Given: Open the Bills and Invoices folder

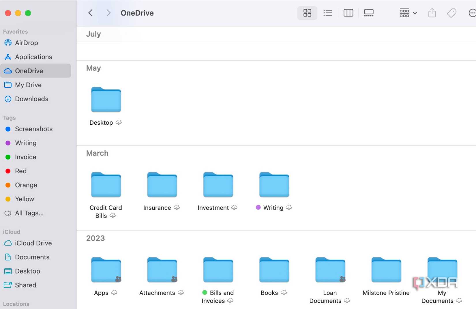Looking at the screenshot, I should [218, 270].
